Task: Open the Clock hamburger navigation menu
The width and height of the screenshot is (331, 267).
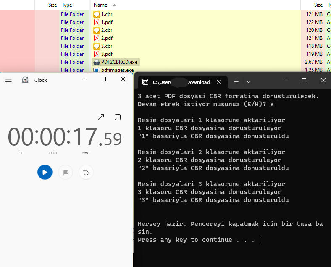Action: pyautogui.click(x=8, y=80)
